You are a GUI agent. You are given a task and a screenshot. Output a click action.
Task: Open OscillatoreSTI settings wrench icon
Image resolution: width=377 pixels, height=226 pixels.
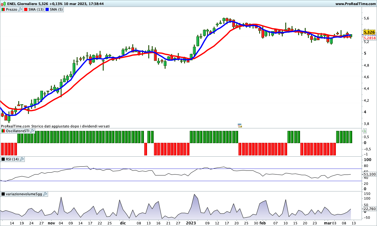point(32,131)
